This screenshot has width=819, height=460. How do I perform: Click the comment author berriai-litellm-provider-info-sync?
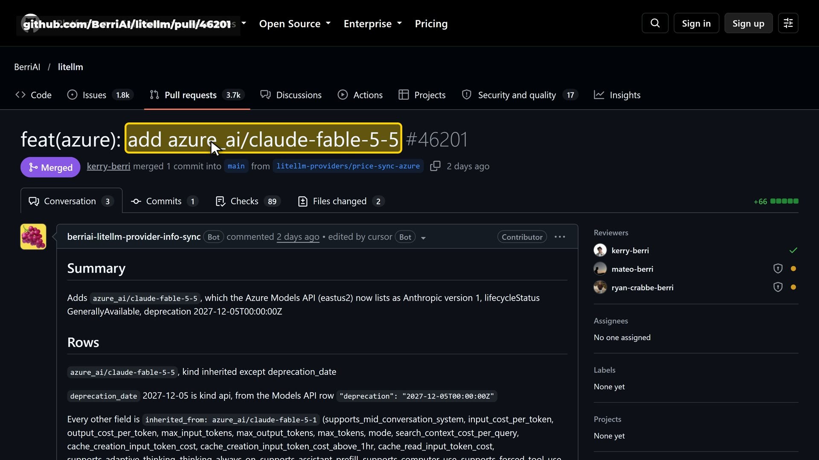pos(134,237)
